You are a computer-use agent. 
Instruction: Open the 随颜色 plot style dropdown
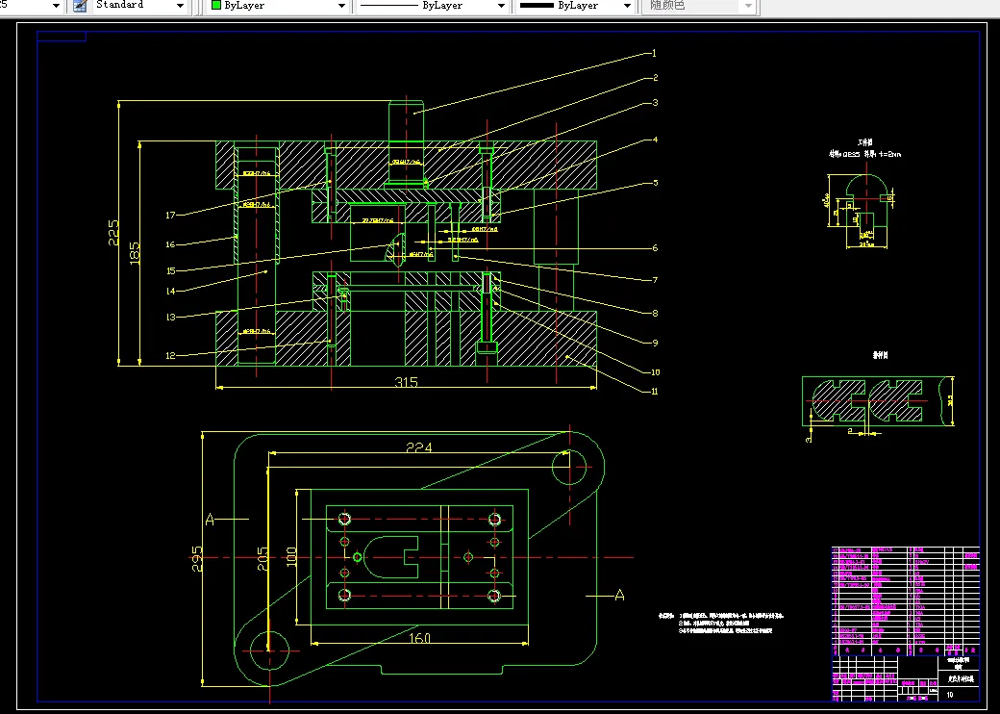[x=748, y=6]
